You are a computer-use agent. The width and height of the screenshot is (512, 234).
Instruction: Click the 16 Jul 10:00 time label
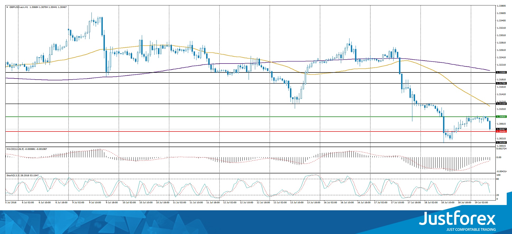(347, 203)
